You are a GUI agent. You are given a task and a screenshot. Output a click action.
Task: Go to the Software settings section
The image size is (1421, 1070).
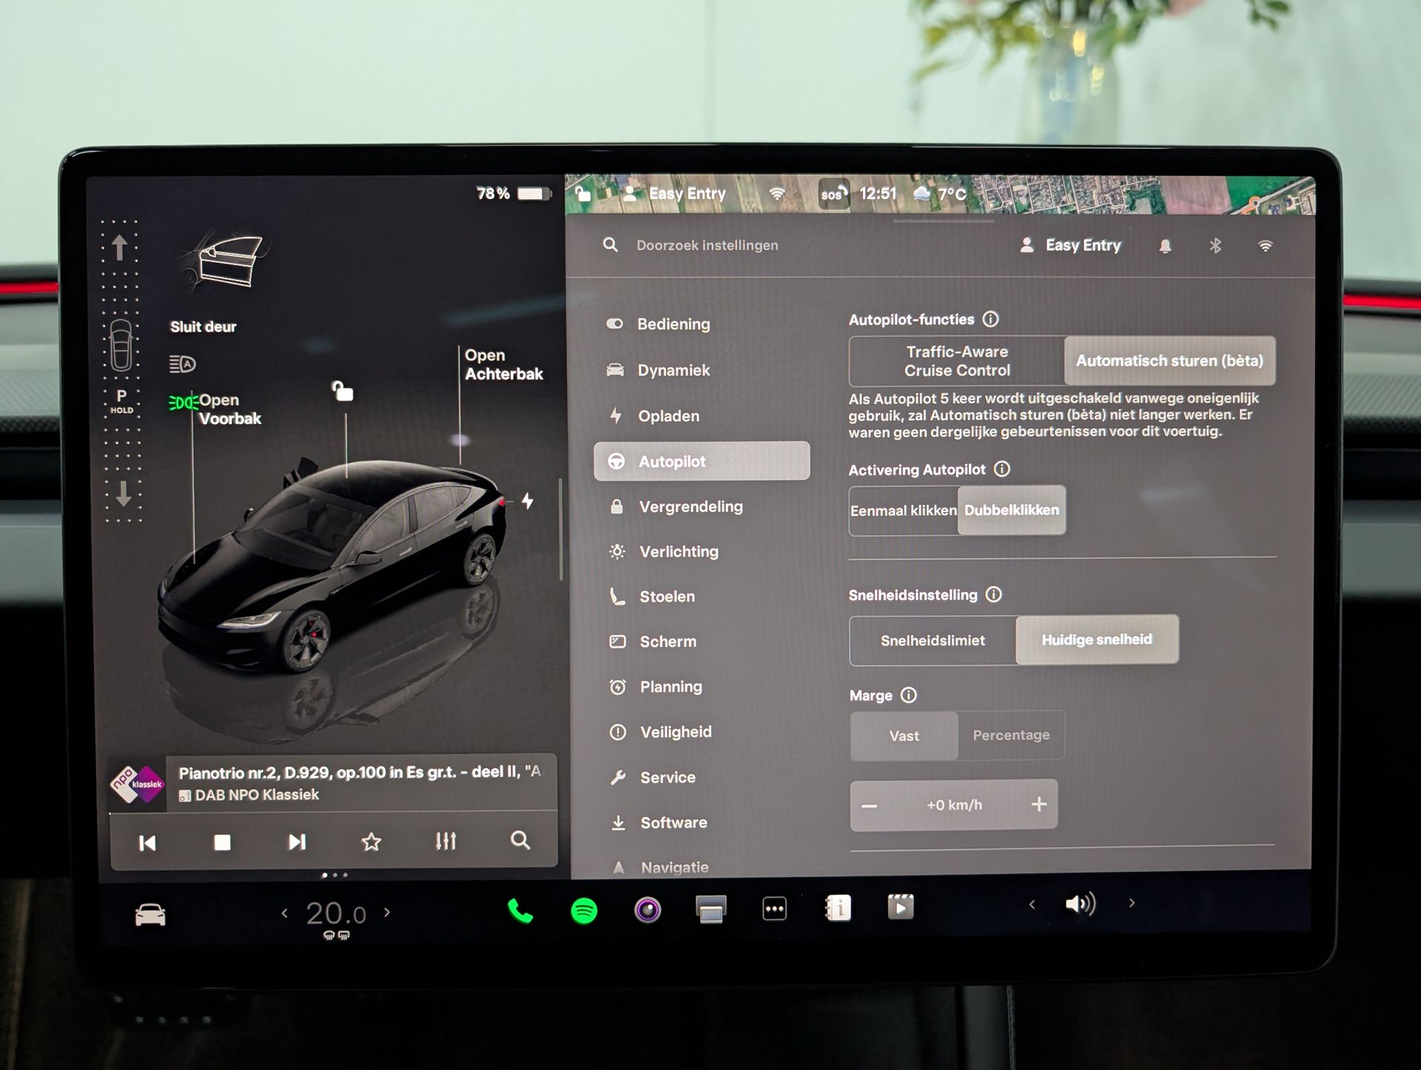673,823
